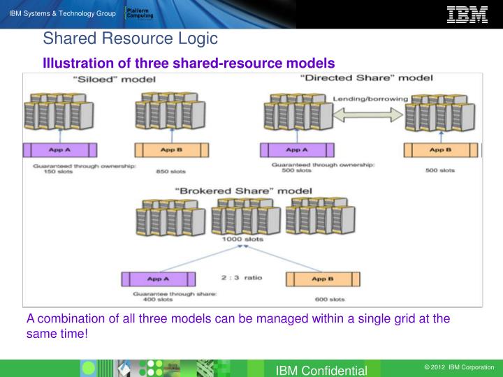Click the leftmost Brokered Share server cluster

tap(170, 218)
